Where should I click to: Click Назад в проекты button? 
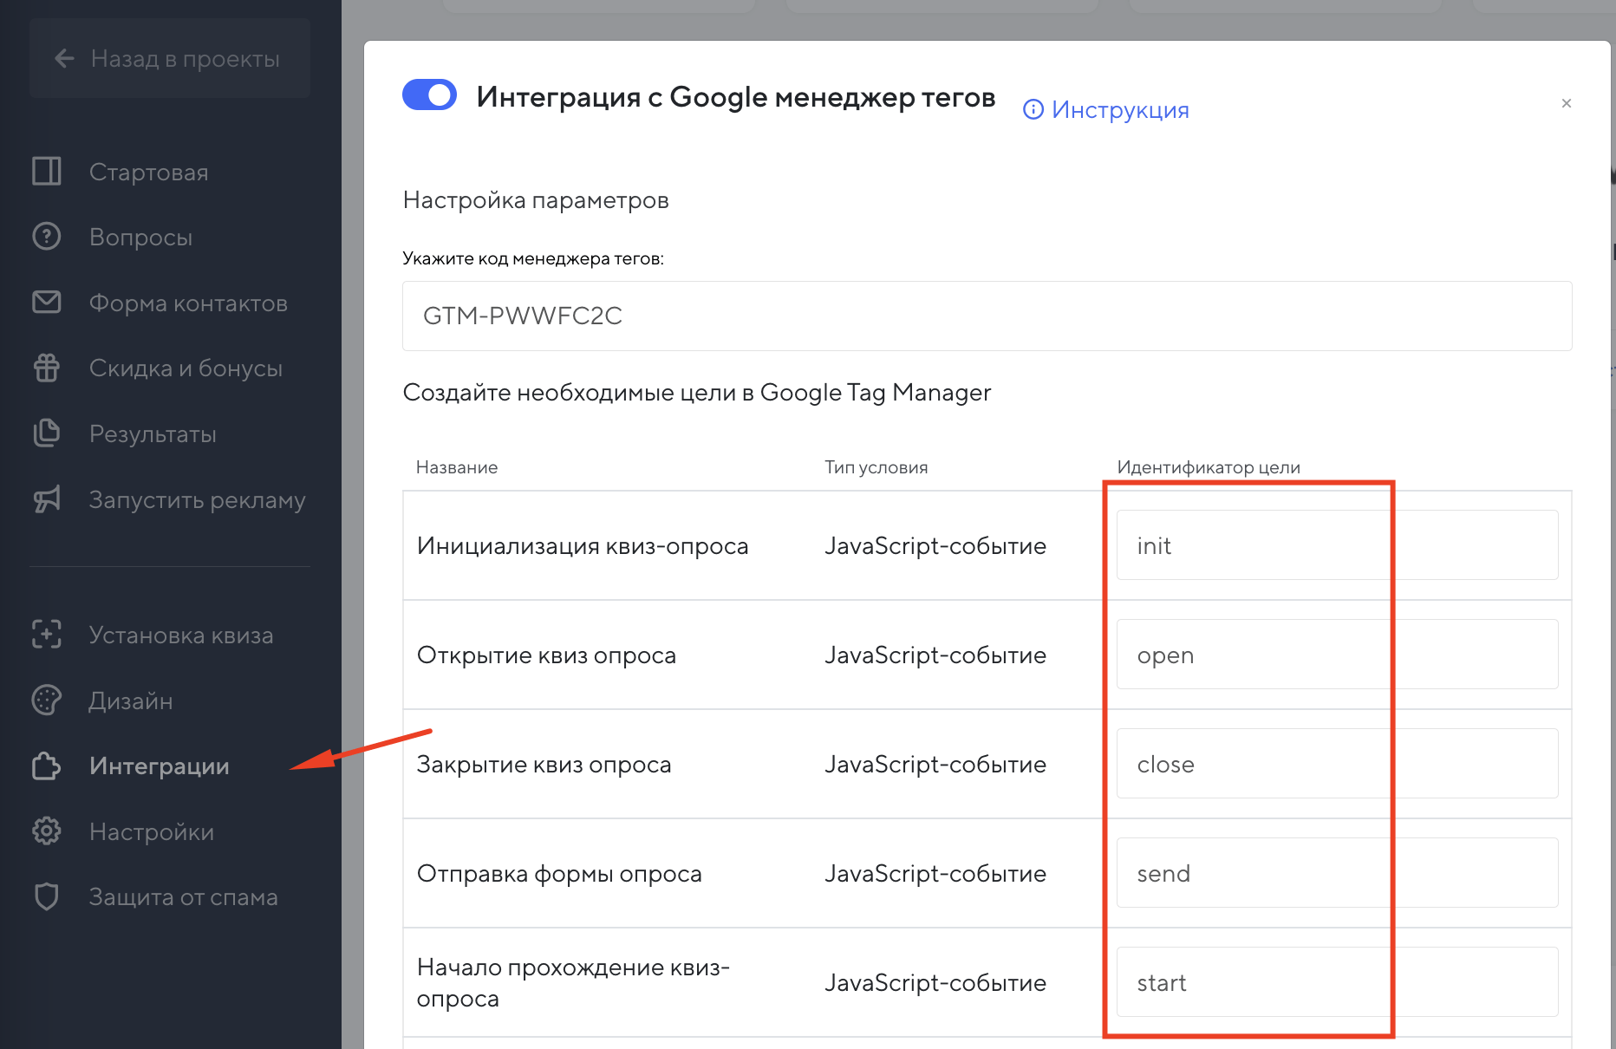click(170, 58)
